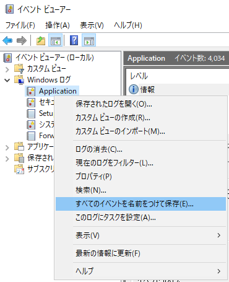Click the Up one level folder icon
Image resolution: width=229 pixels, height=282 pixels.
(x=41, y=40)
